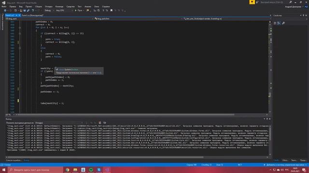This screenshot has width=309, height=173.
Task: Open File Explorer from the taskbar
Action: point(75,170)
